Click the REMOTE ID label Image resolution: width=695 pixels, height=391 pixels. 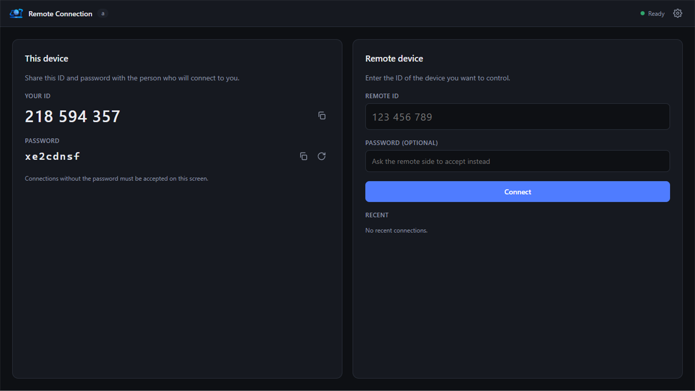pos(382,96)
